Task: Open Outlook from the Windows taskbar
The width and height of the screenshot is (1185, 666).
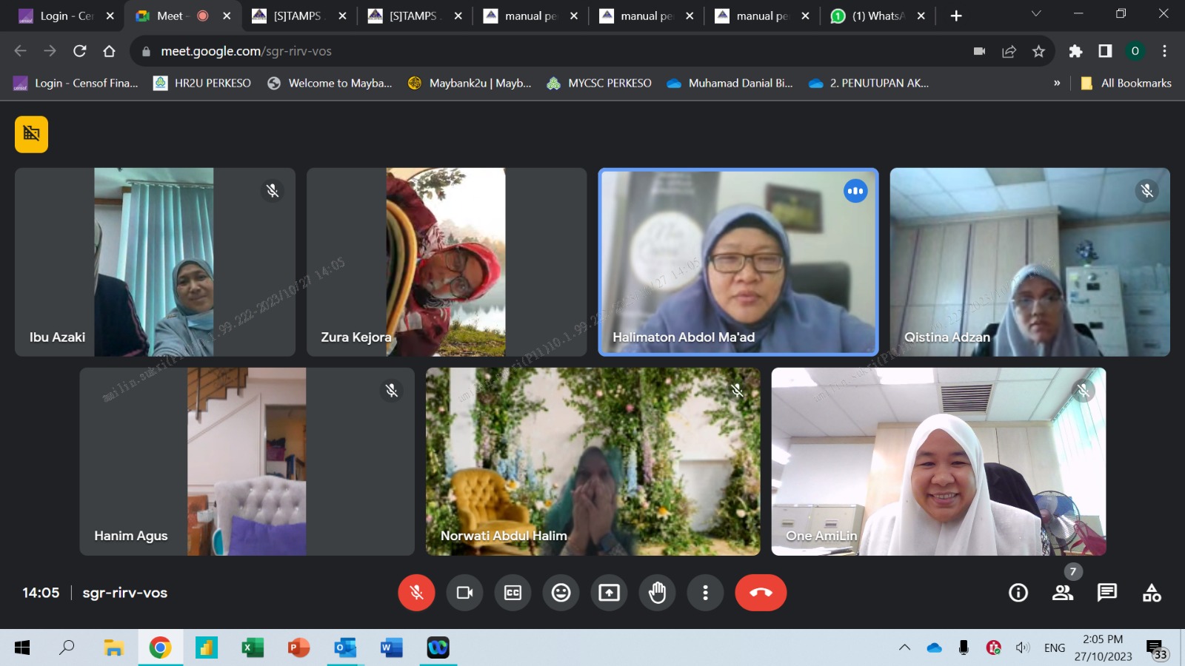Action: click(344, 647)
